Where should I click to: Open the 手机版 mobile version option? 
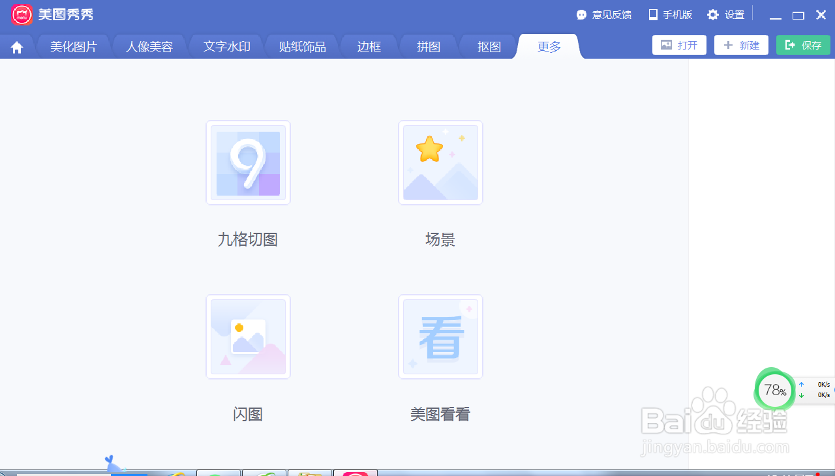pos(670,15)
